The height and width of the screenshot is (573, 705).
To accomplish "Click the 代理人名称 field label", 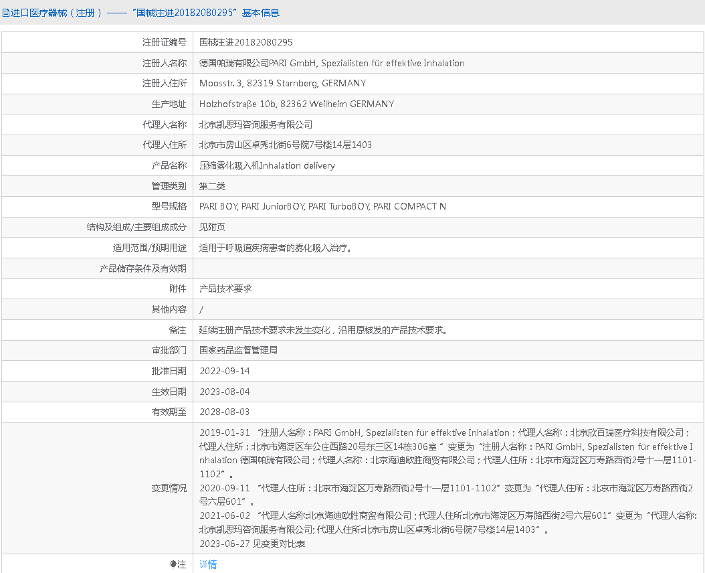I will (165, 125).
